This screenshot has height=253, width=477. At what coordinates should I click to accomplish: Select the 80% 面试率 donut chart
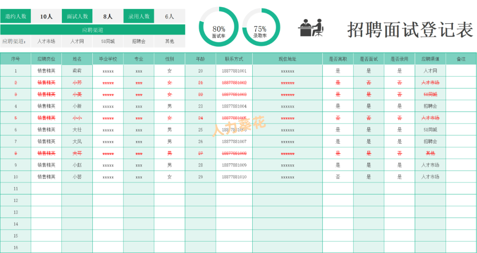219,27
